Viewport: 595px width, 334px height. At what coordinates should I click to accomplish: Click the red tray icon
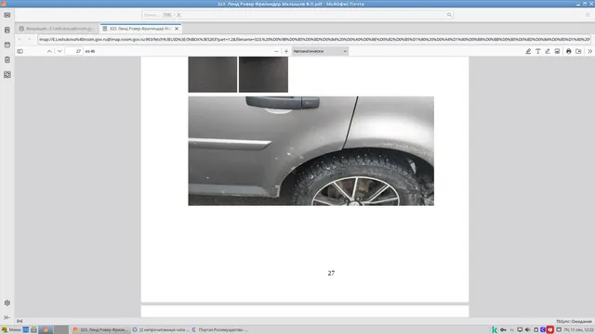pyautogui.click(x=549, y=330)
